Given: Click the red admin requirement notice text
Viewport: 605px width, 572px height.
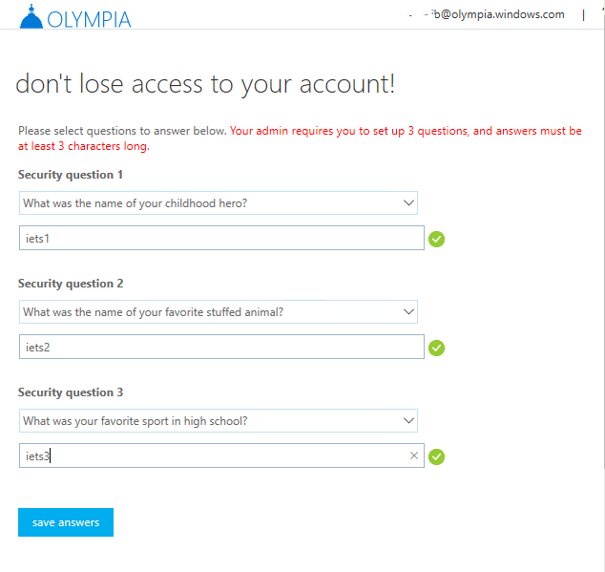Looking at the screenshot, I should pos(406,131).
